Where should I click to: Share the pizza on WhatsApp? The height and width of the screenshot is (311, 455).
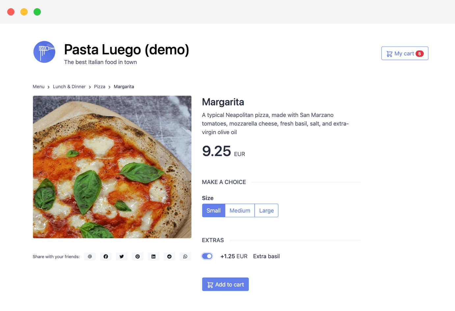[185, 257]
